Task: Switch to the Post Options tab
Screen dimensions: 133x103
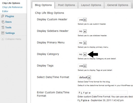Action: [66, 5]
